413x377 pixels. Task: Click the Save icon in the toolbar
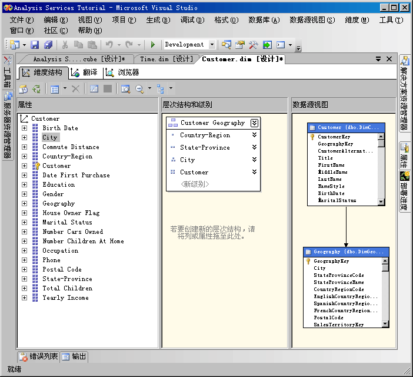pos(35,45)
